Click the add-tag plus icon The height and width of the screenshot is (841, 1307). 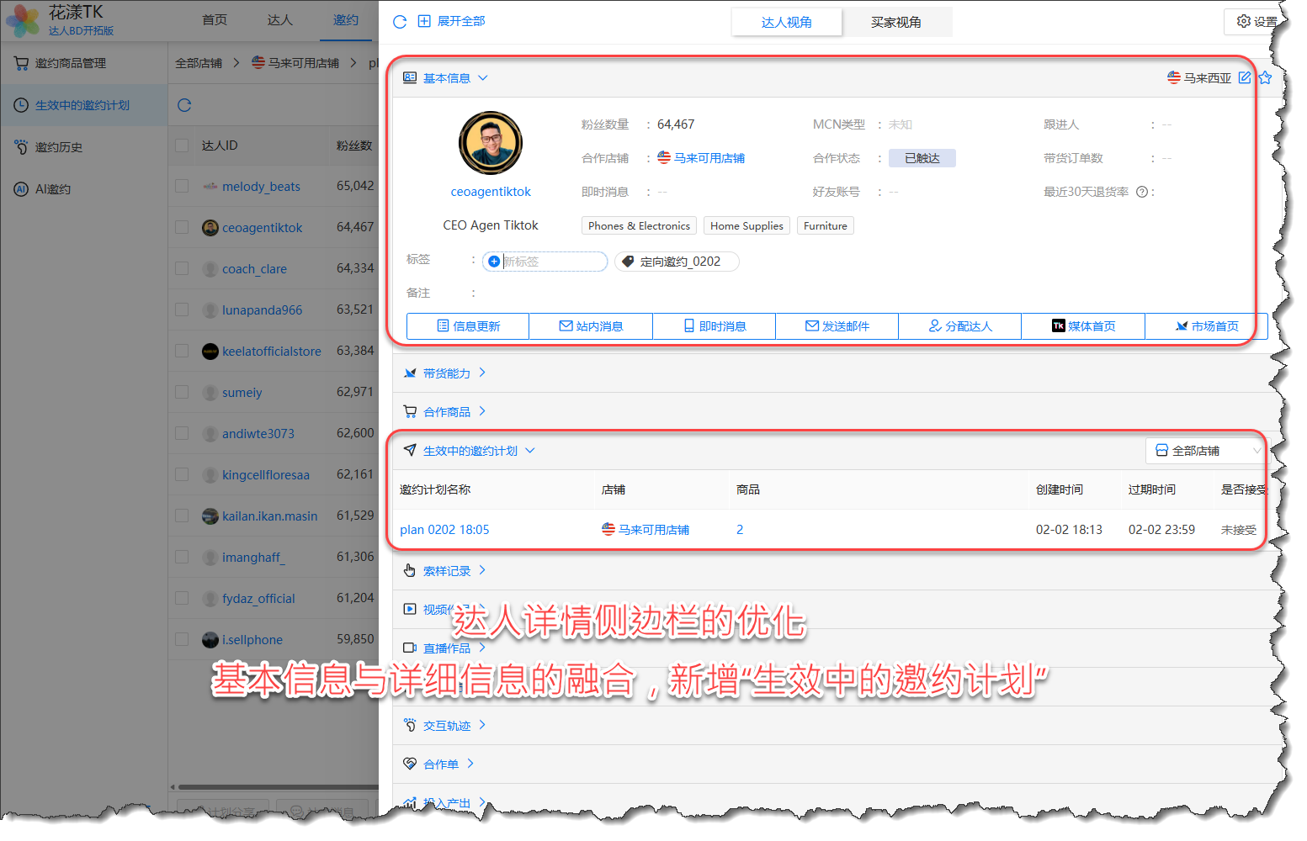click(494, 262)
